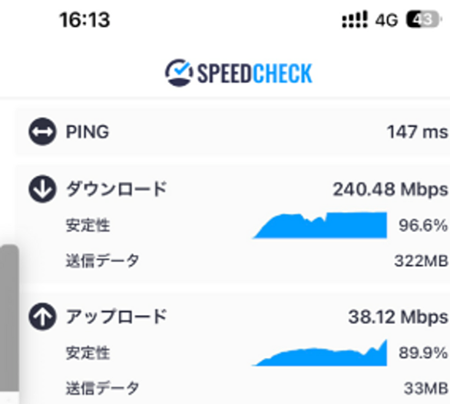Open the ダウンロード result label
The width and height of the screenshot is (450, 404).
[x=116, y=189]
